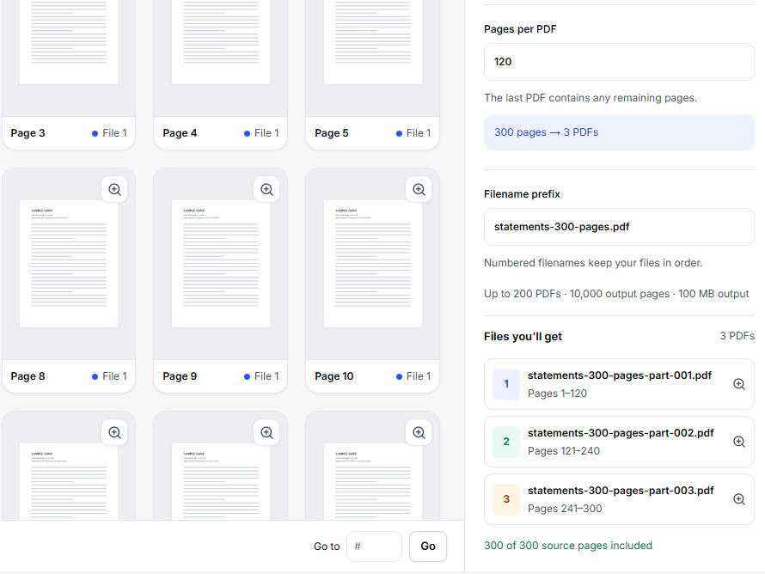This screenshot has width=765, height=574.
Task: Click the number 1 file badge
Action: [506, 384]
